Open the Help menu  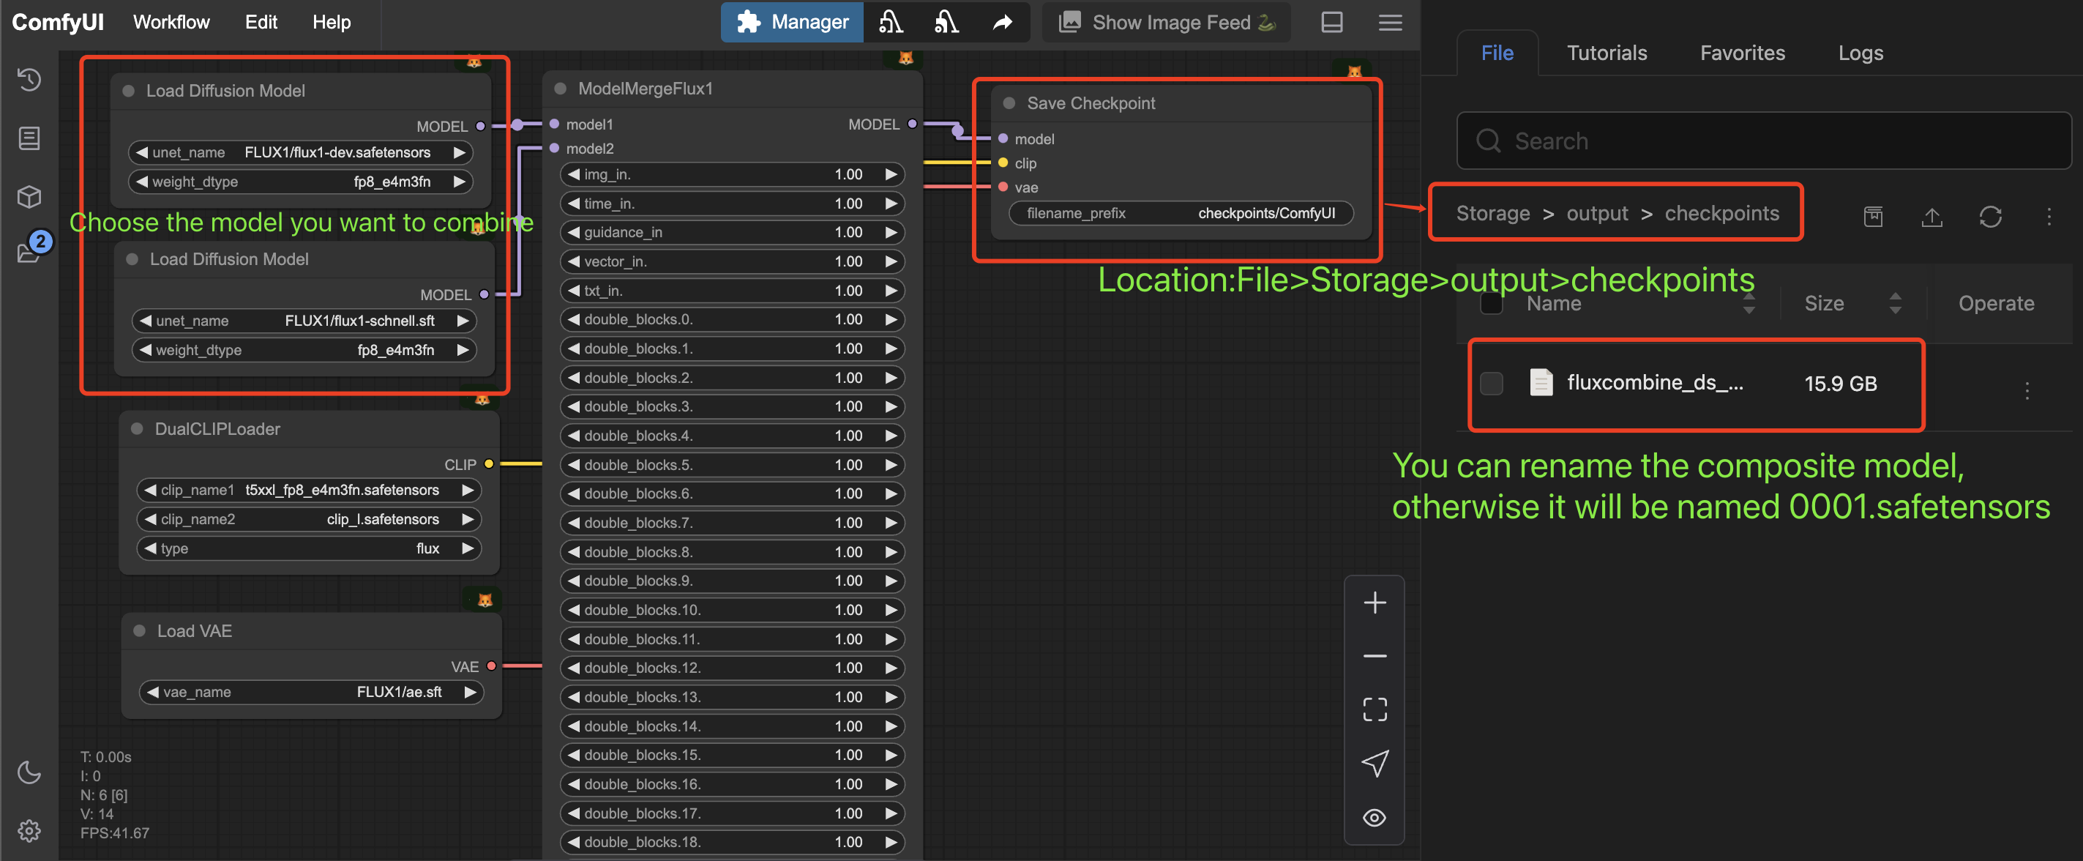[332, 22]
